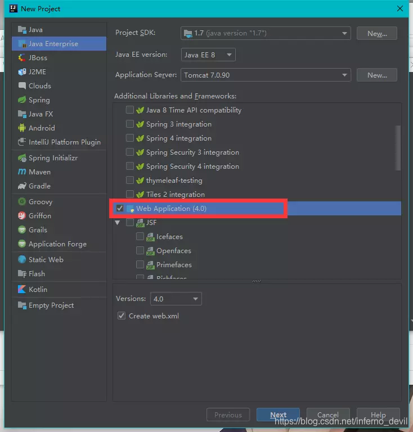Check the Openfaces checkbox
This screenshot has height=432, width=413.
coord(140,250)
